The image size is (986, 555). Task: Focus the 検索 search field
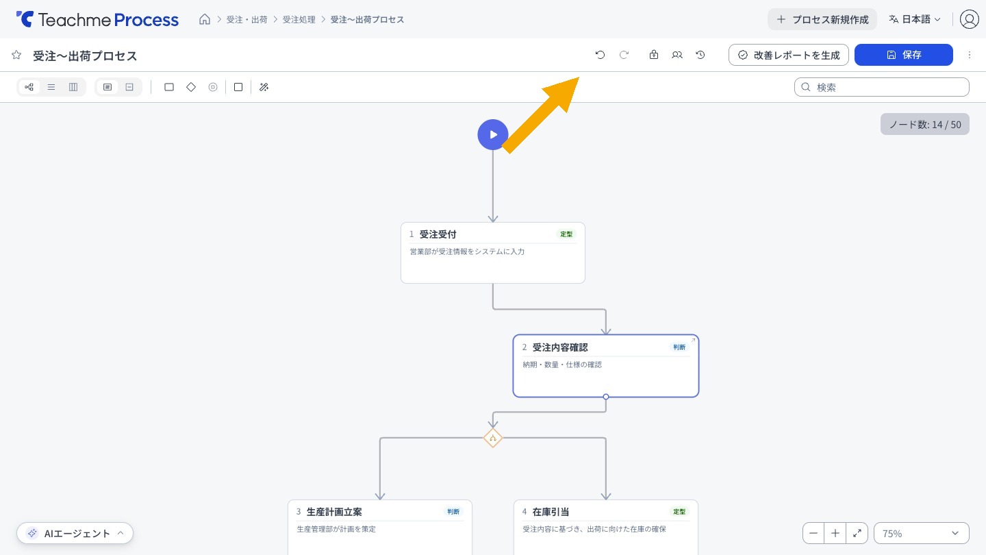coord(882,87)
